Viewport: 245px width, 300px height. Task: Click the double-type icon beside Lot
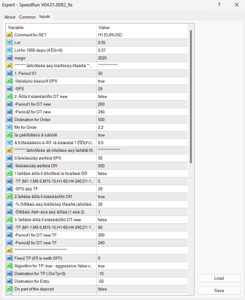point(9,43)
